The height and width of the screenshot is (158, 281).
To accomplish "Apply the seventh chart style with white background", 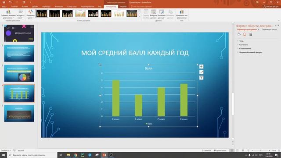I will tap(119, 14).
